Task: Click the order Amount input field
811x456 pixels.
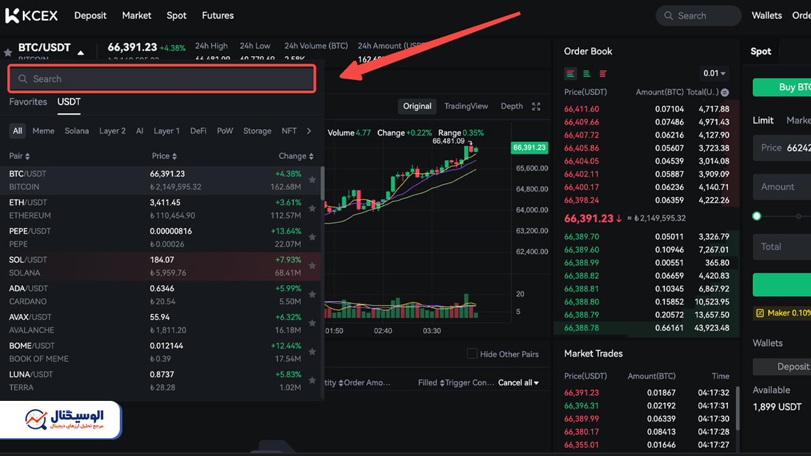Action: click(x=782, y=187)
